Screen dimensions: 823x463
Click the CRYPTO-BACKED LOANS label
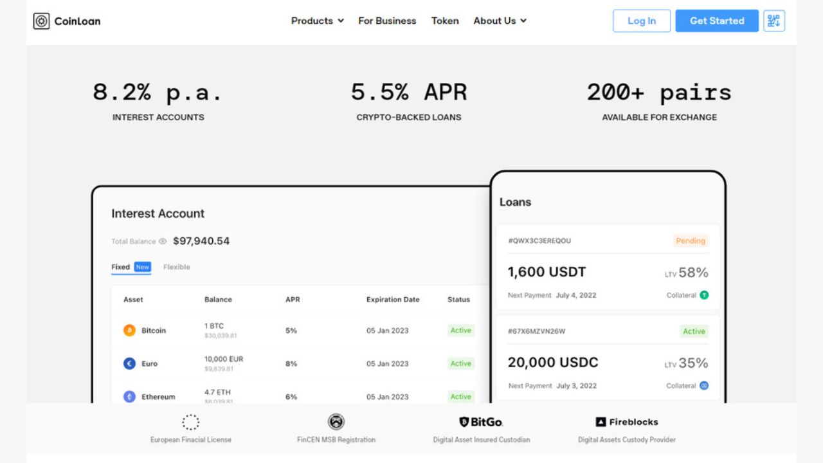tap(409, 118)
